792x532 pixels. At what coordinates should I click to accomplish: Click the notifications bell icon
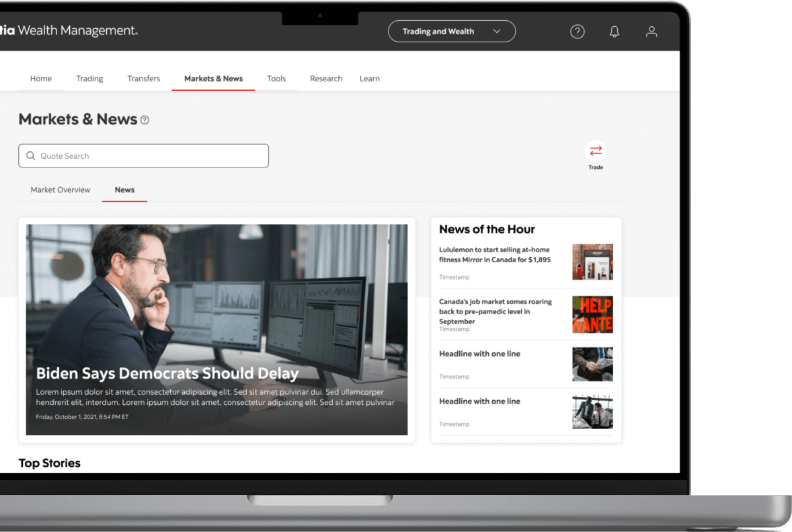click(614, 32)
